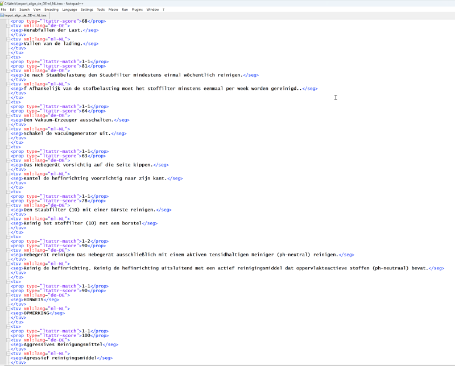Collapse the tu block with ltattr-score 64
The image size is (455, 366).
click(9, 102)
